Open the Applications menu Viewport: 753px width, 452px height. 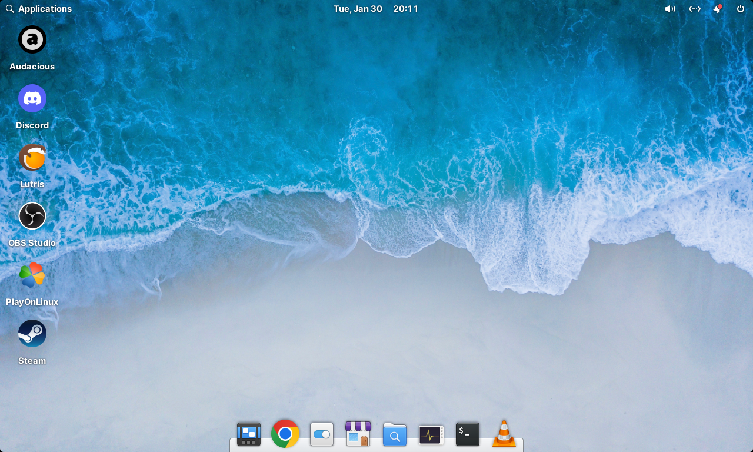pos(39,9)
